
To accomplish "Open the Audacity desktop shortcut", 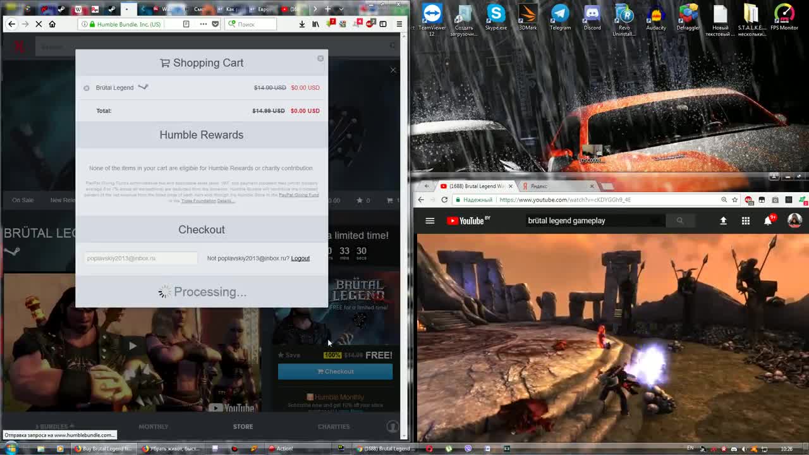I will click(656, 18).
